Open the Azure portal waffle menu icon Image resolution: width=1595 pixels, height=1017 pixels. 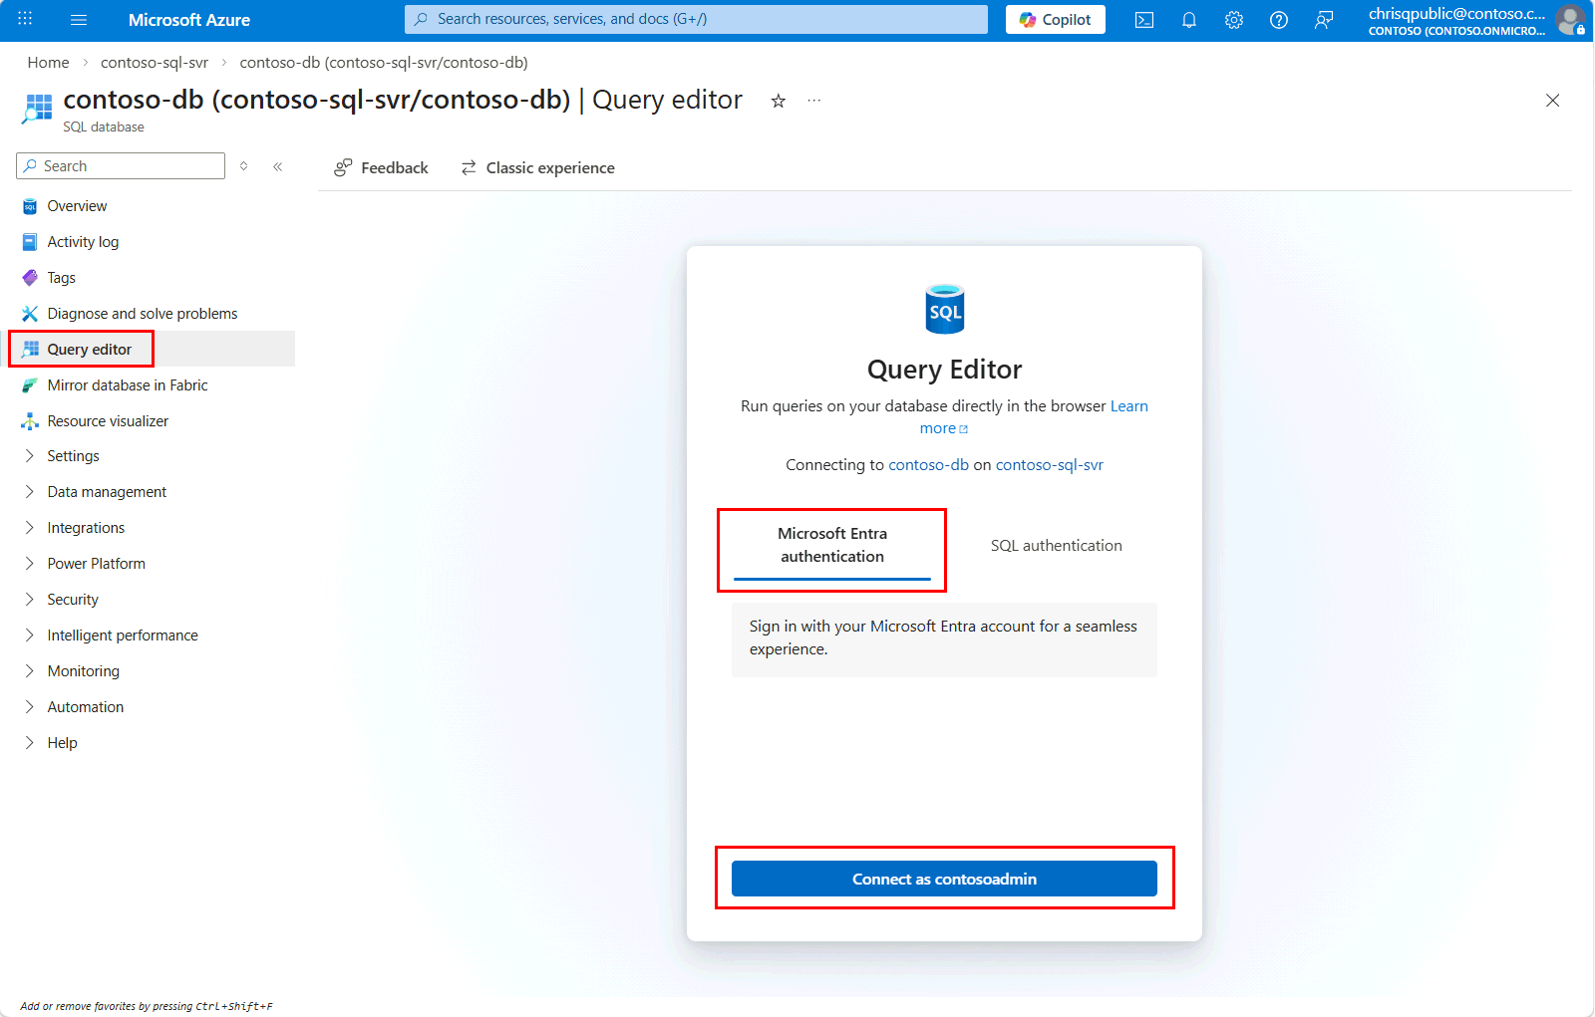click(x=25, y=19)
